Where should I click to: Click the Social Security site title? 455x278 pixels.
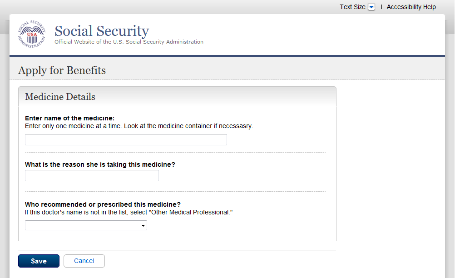coord(102,31)
